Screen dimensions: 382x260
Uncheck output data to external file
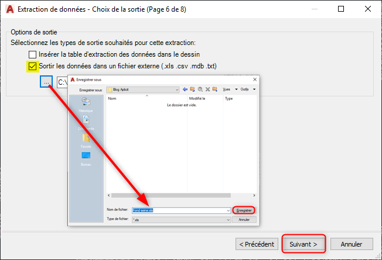pos(33,66)
